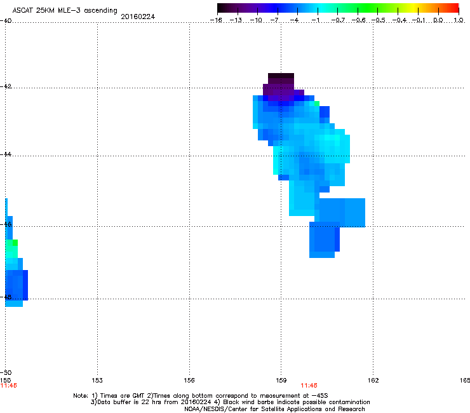
Task: Click the color bar label '-7'
Action: pos(274,20)
